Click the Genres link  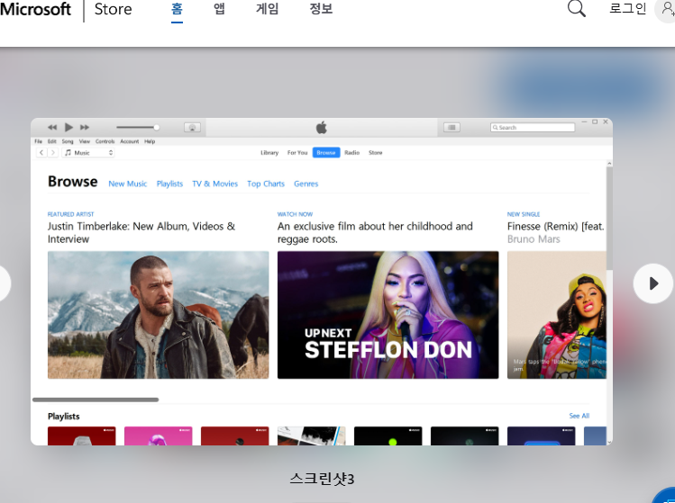pos(306,184)
